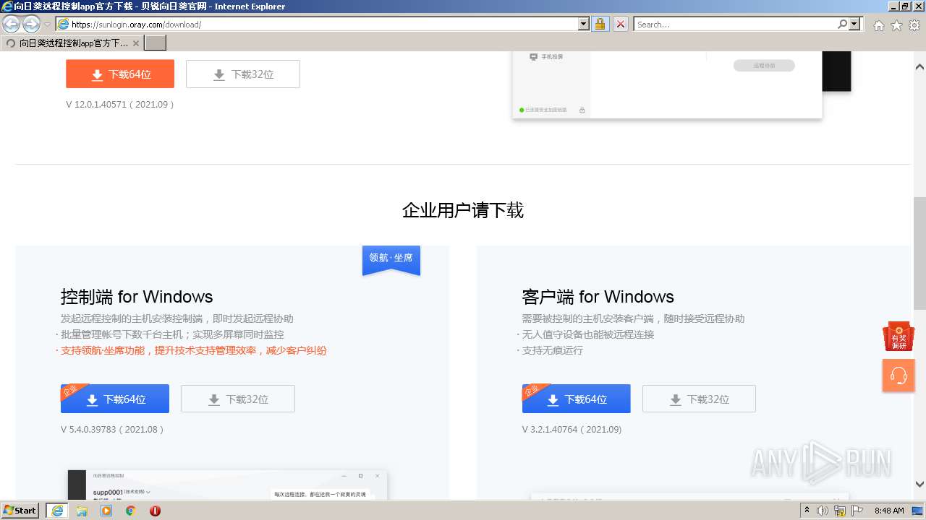The image size is (926, 520).
Task: Click version text V 3.2.1.40764
Action: tap(572, 429)
